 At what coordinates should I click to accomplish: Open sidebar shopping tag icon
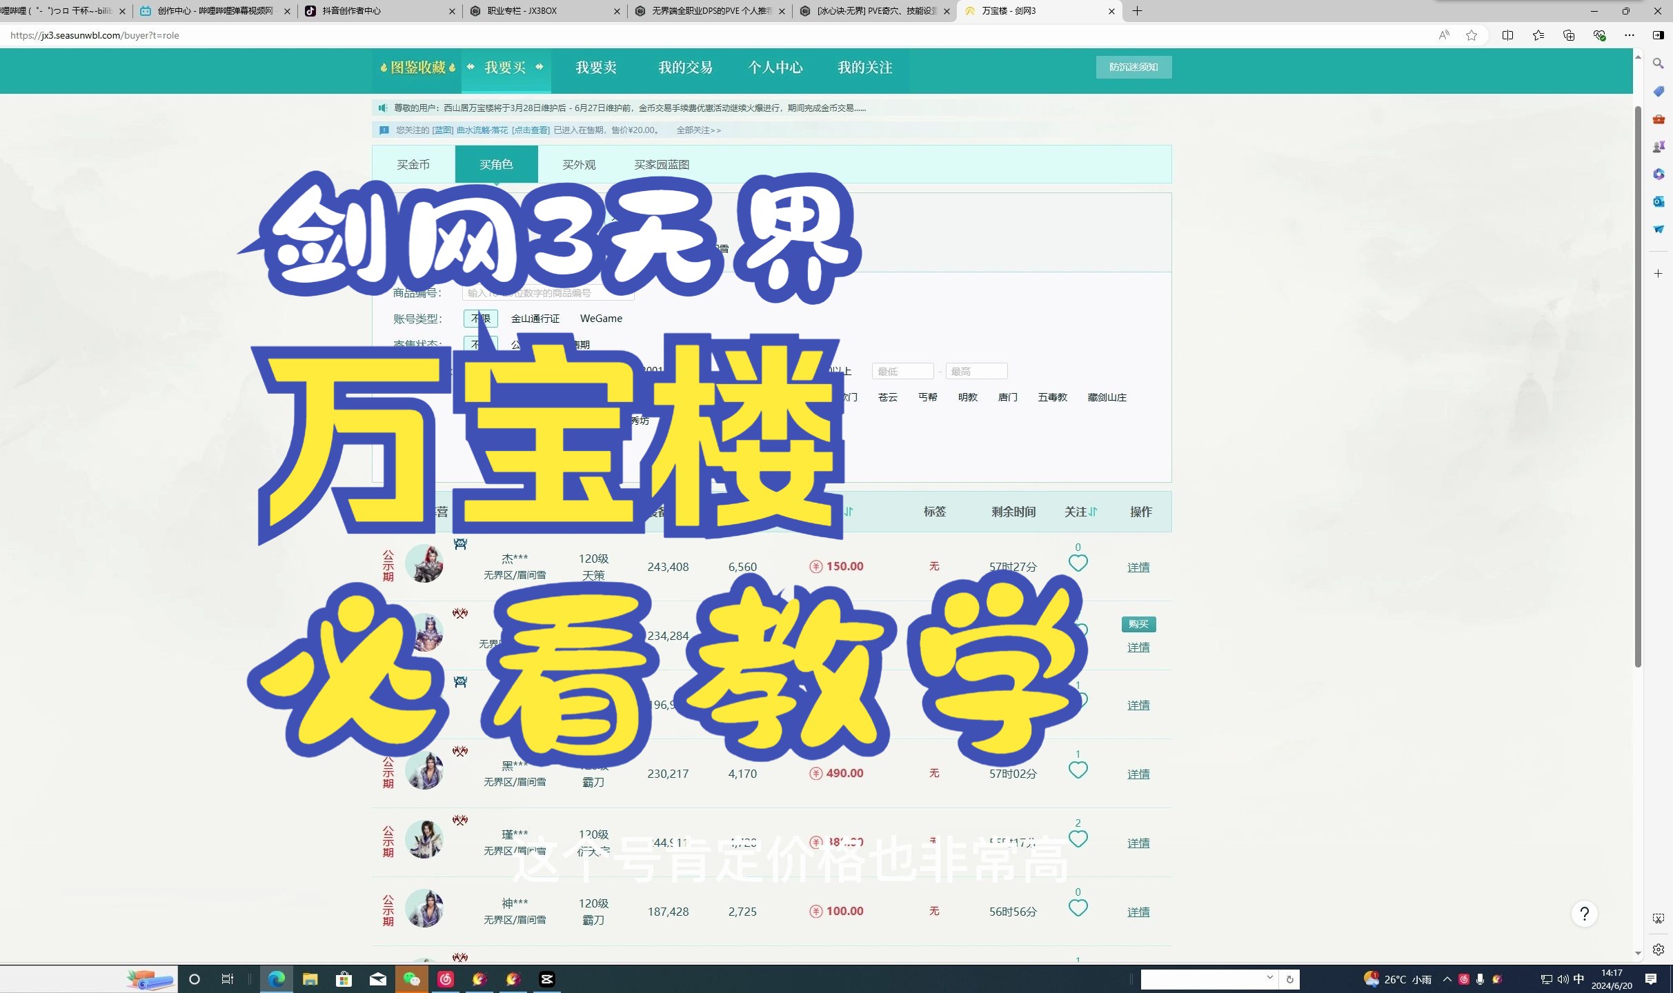1659,91
